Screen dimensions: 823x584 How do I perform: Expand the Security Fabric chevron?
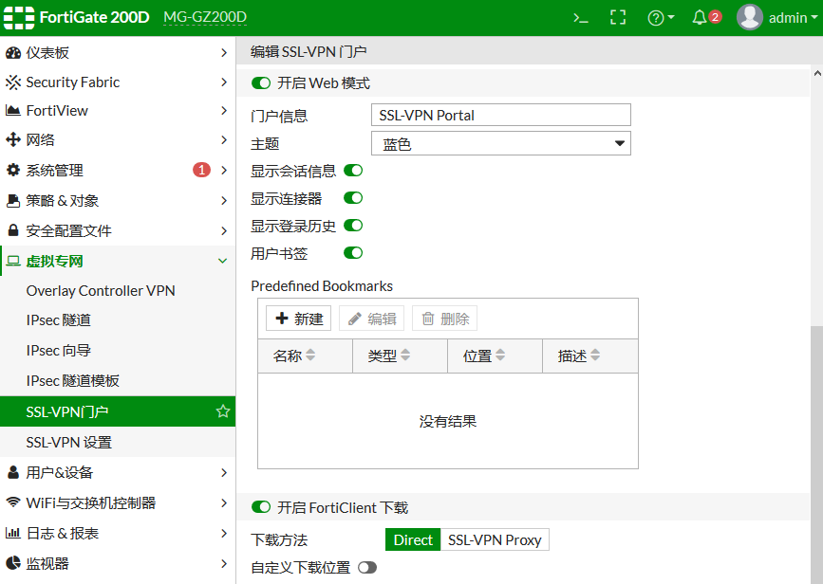pos(224,82)
